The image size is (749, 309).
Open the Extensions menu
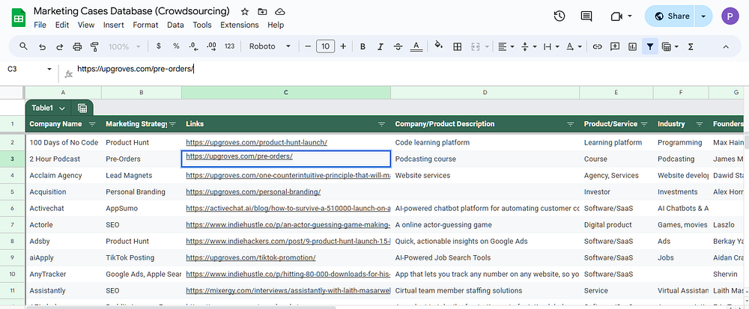[239, 25]
